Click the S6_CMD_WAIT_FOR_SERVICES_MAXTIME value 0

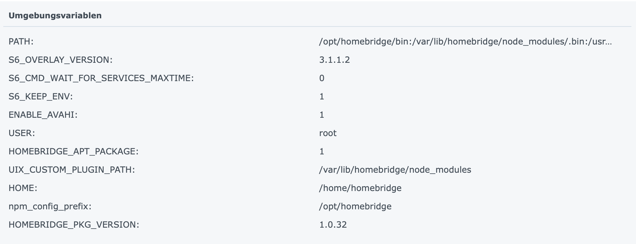pos(322,78)
